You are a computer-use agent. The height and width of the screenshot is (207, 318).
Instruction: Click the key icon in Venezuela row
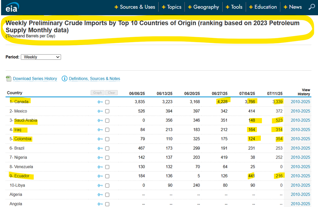100,167
